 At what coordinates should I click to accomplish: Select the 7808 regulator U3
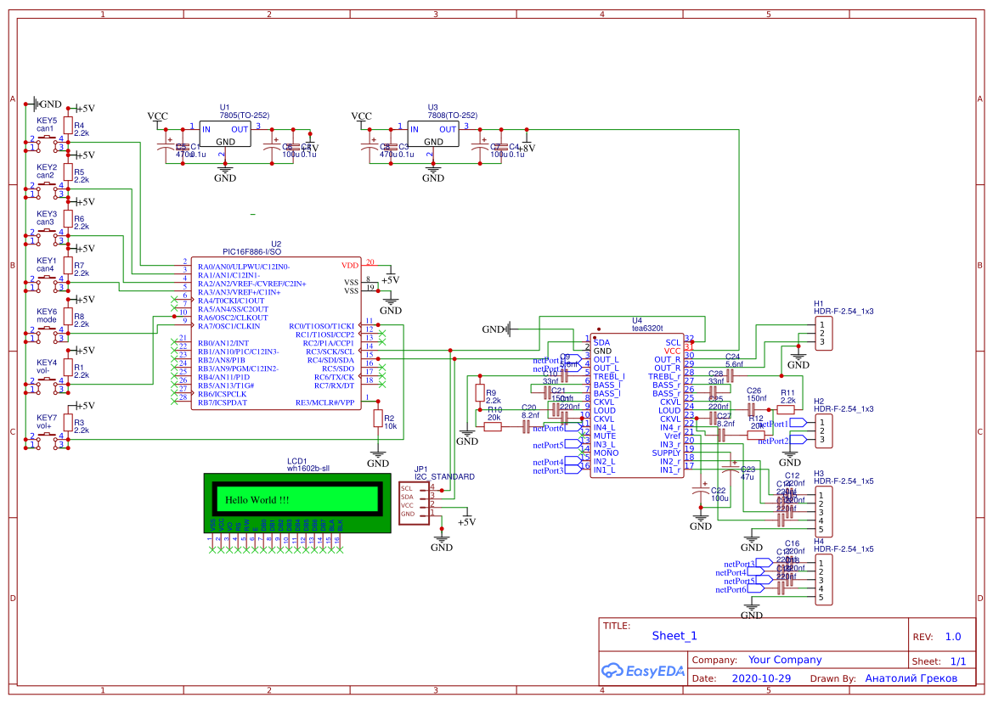(433, 133)
